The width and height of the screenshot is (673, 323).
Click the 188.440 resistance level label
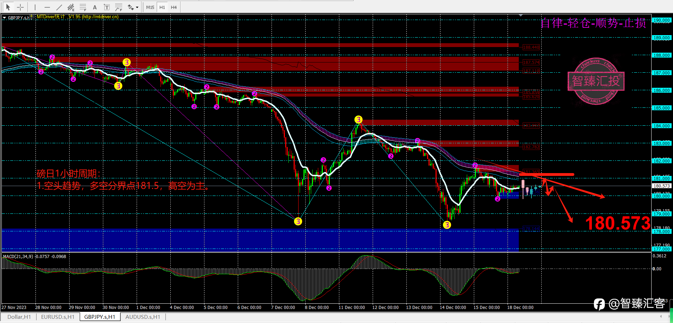[531, 47]
